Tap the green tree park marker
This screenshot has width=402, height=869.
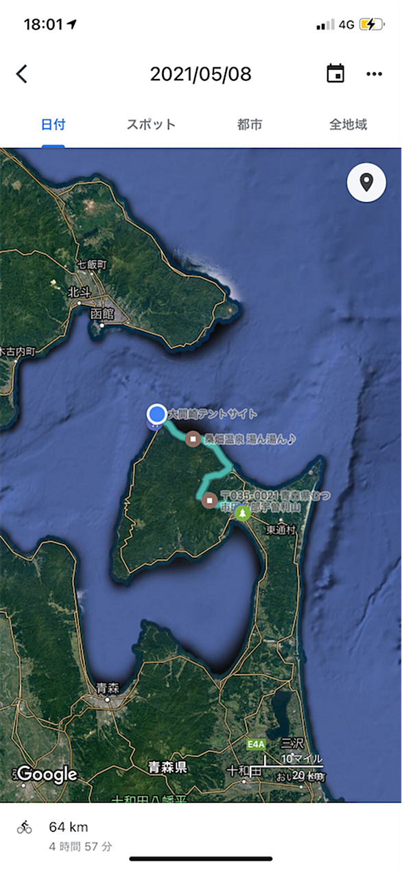click(242, 512)
